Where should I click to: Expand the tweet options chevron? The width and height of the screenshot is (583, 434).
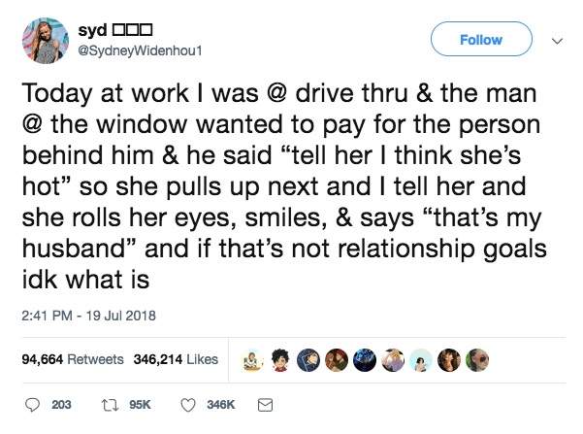click(x=555, y=41)
